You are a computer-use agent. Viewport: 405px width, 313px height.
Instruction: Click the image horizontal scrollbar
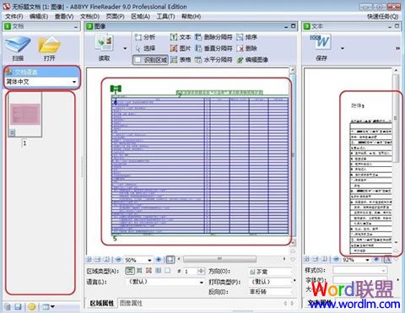(x=219, y=259)
